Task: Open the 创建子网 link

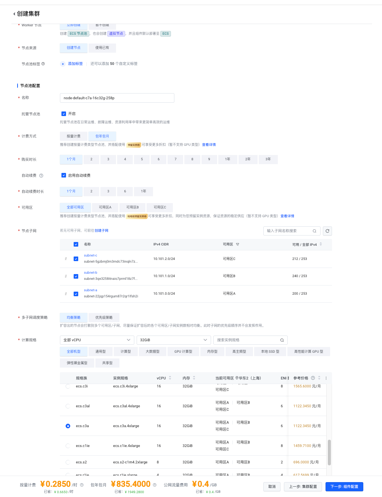Action: coord(102,231)
